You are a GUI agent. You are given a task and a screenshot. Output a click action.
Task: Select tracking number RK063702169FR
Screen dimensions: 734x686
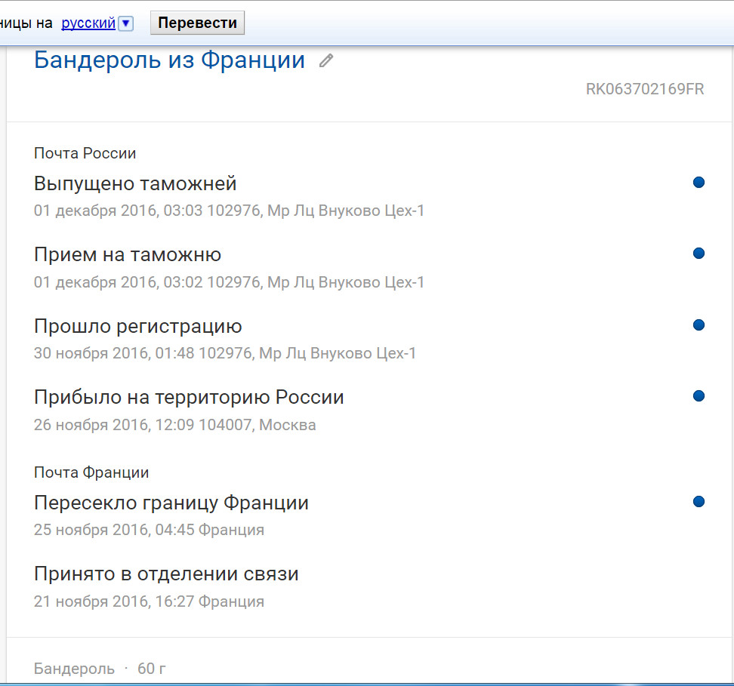coord(644,89)
